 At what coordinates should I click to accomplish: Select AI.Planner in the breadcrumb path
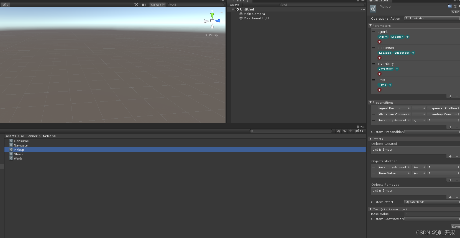(x=29, y=136)
